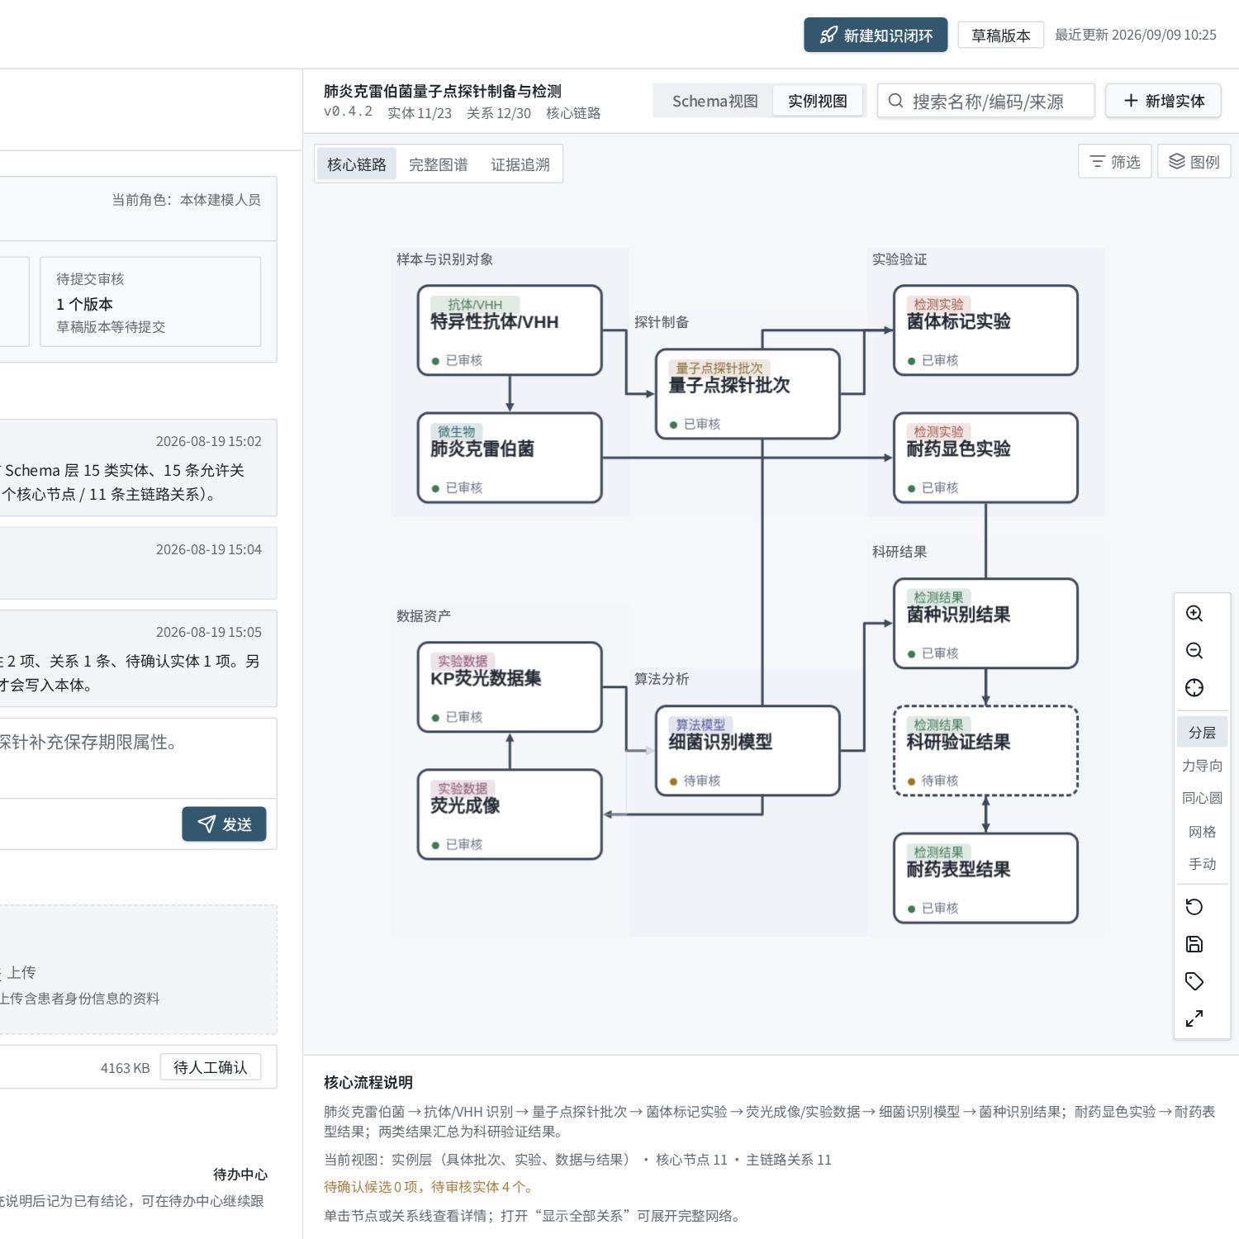The image size is (1239, 1239).
Task: Click the save layout disk icon
Action: 1194,944
